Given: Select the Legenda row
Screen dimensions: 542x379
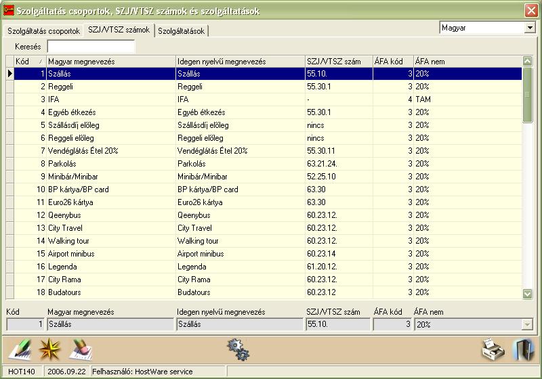Looking at the screenshot, I should (x=268, y=267).
